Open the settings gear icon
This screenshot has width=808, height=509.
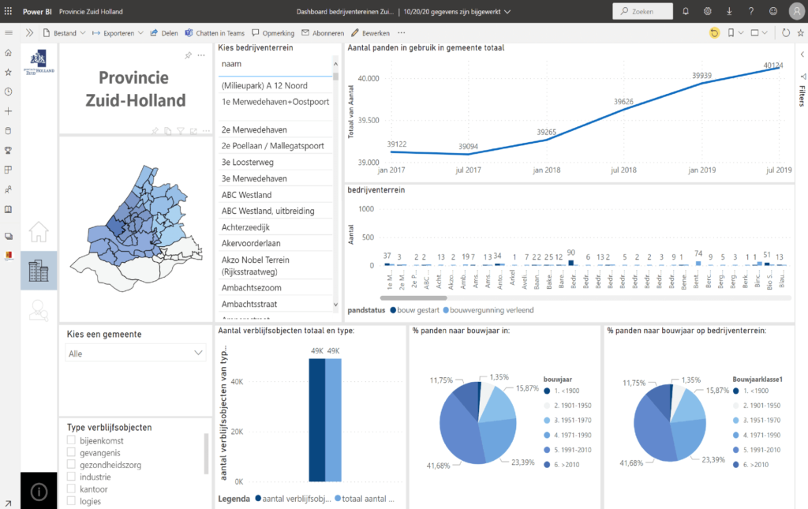point(708,11)
